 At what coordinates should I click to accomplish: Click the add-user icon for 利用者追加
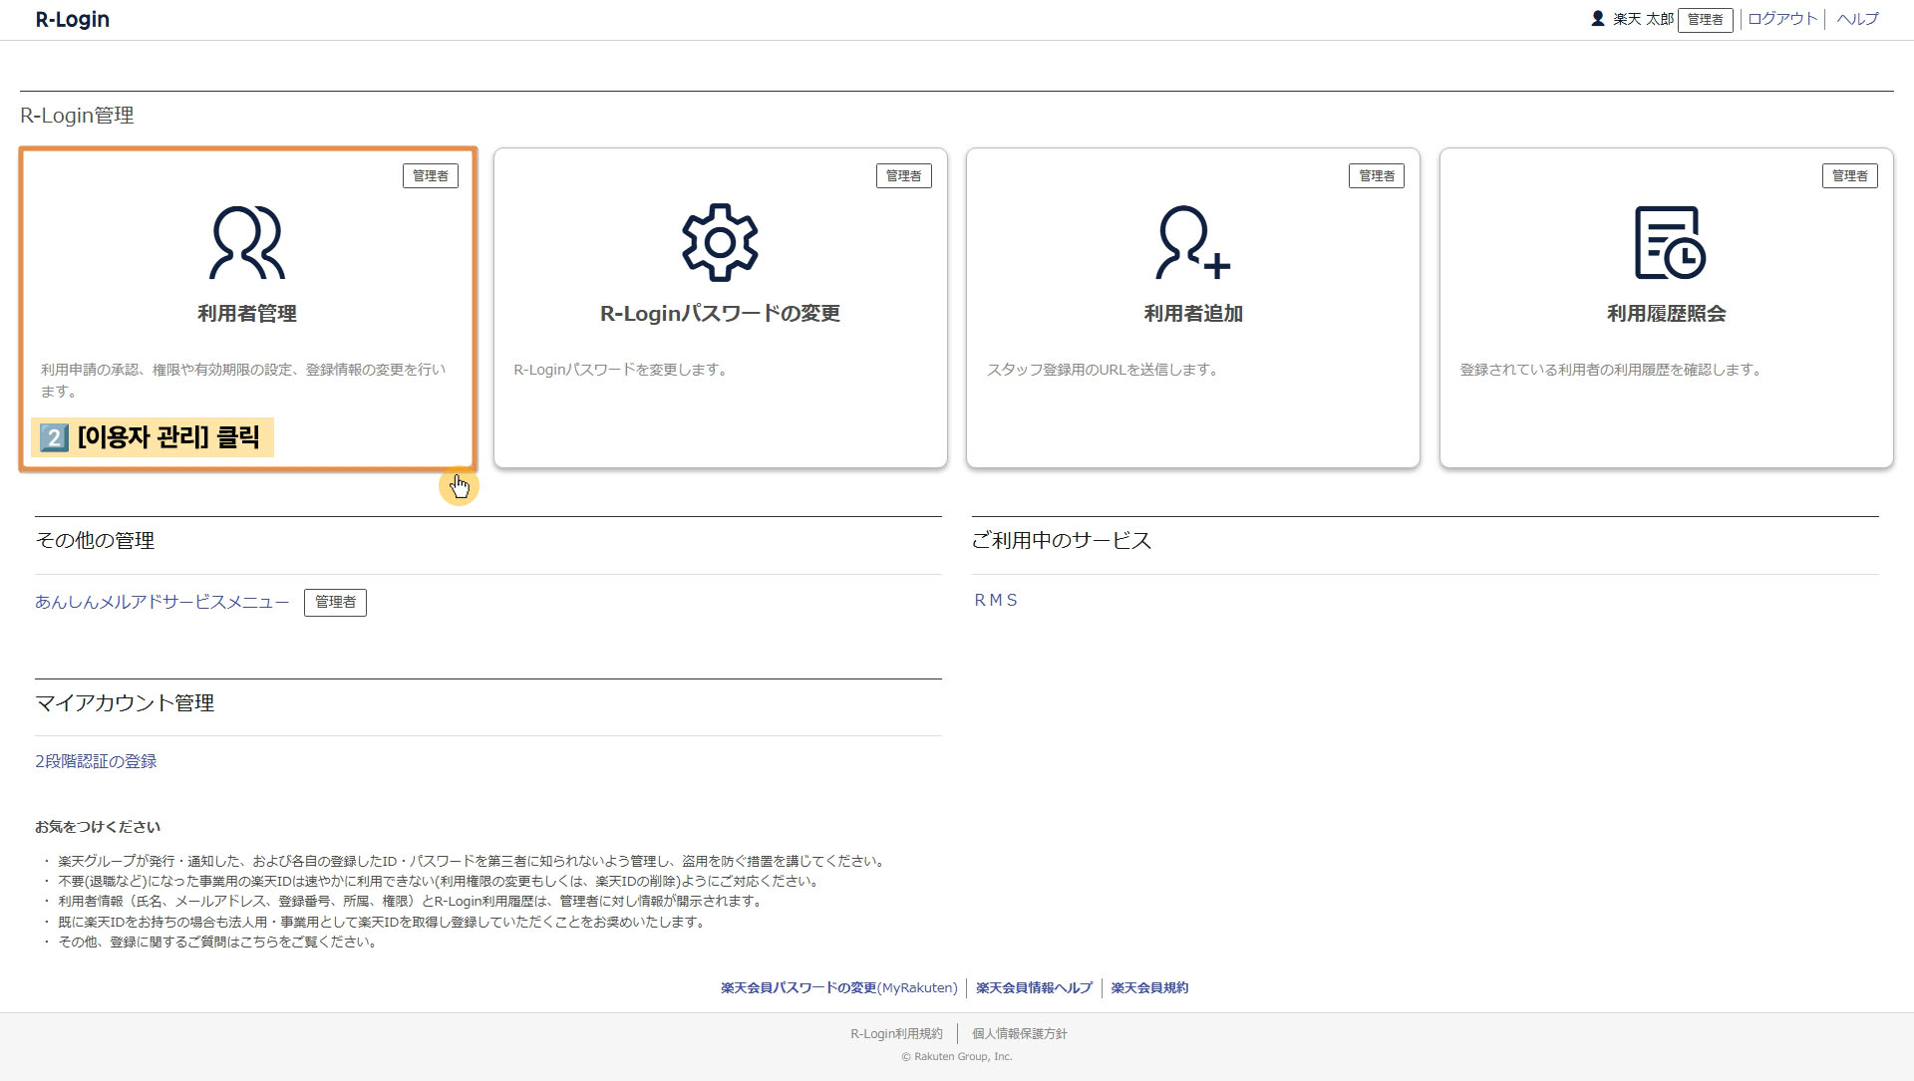pos(1192,242)
